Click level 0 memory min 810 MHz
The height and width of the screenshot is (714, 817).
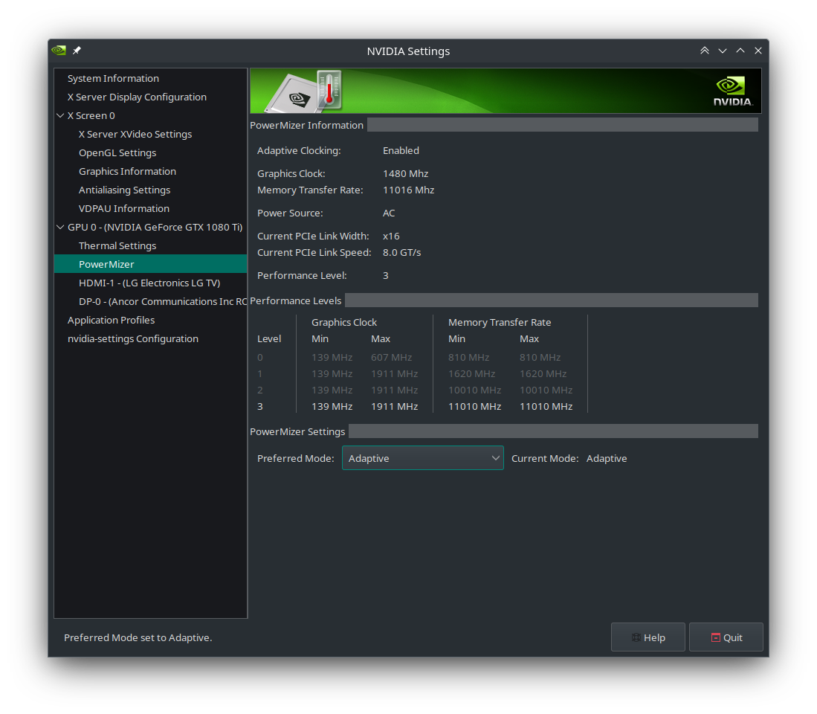(469, 358)
